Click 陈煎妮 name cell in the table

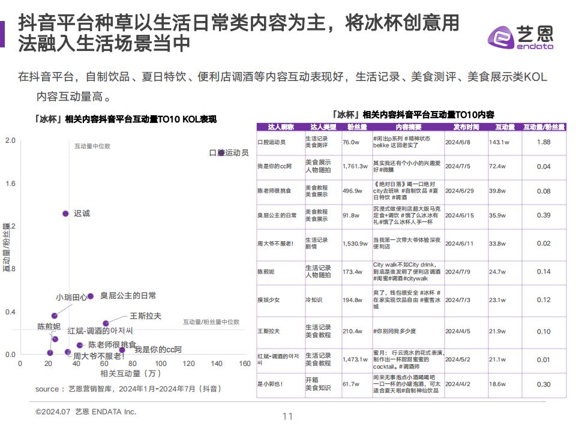click(266, 272)
